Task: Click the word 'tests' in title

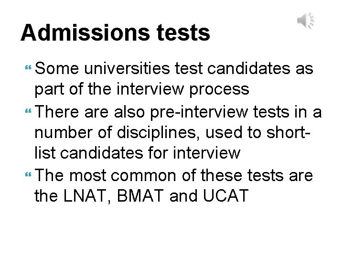Action: (183, 33)
